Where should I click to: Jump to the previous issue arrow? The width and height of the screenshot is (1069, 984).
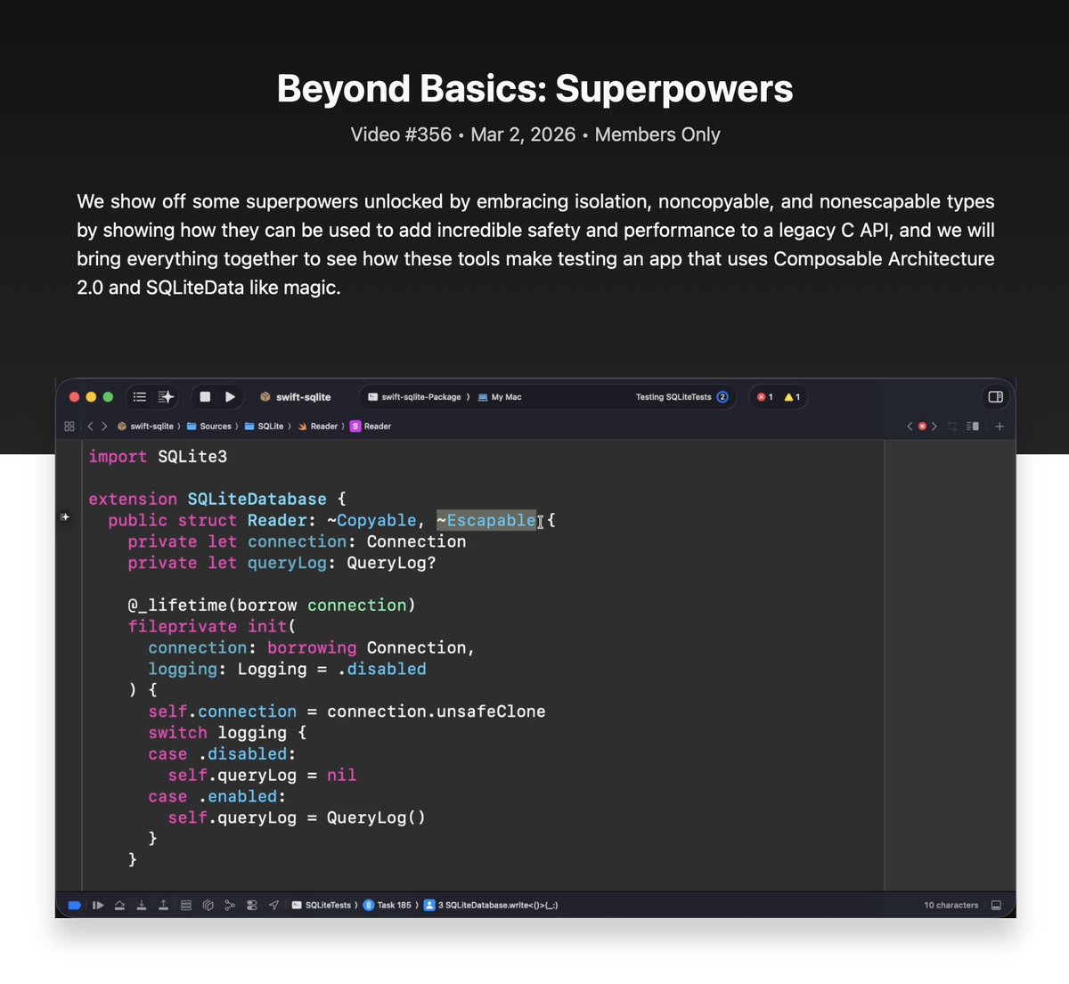910,427
